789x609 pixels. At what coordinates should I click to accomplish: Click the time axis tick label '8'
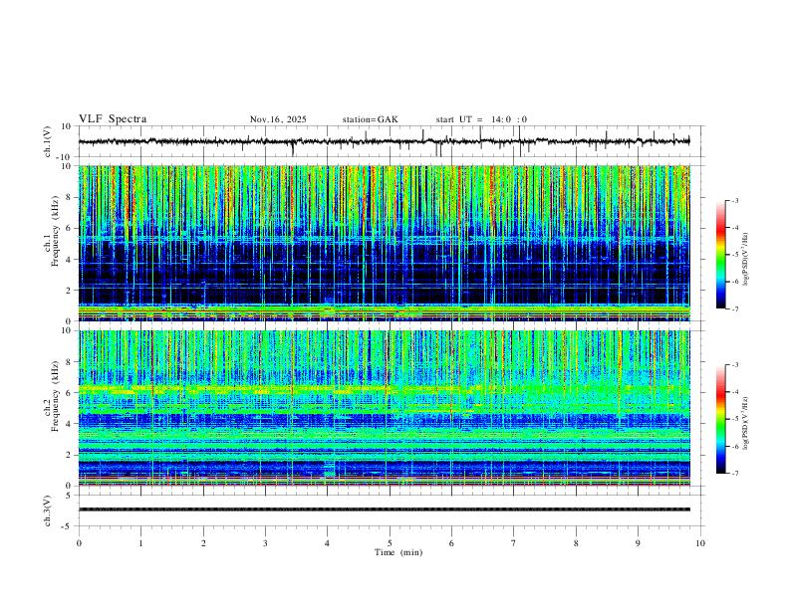click(576, 543)
